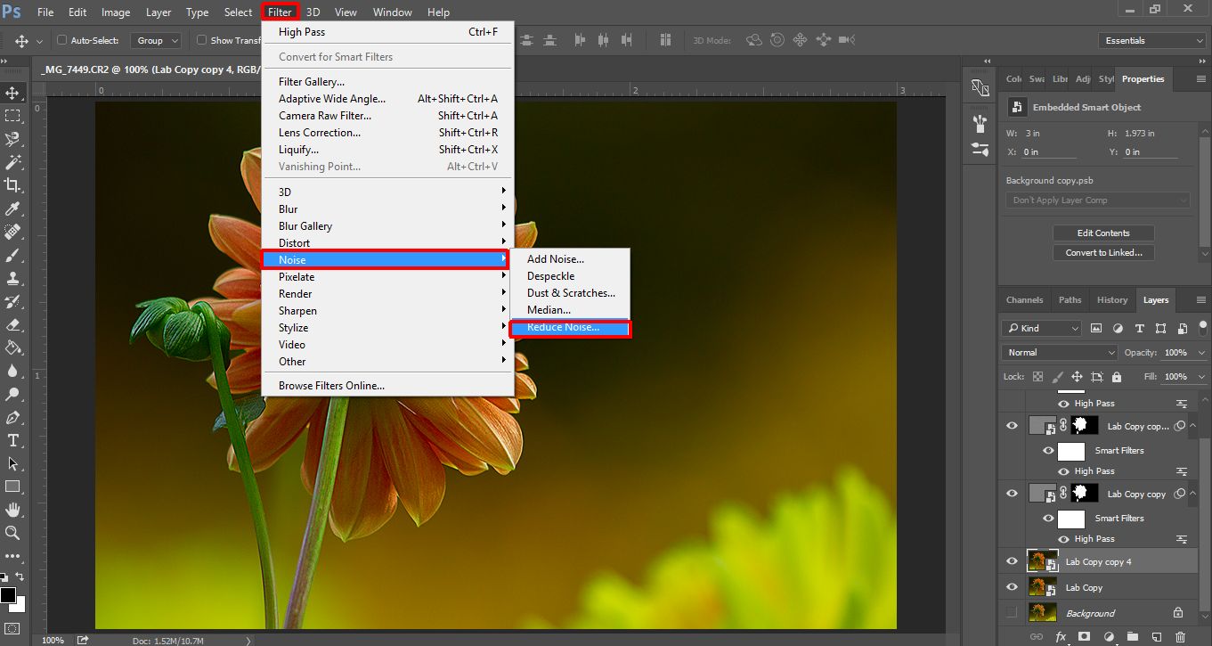Switch to the History tab

pos(1112,300)
